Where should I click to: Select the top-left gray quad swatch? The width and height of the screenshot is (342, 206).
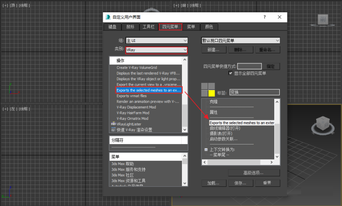point(204,86)
